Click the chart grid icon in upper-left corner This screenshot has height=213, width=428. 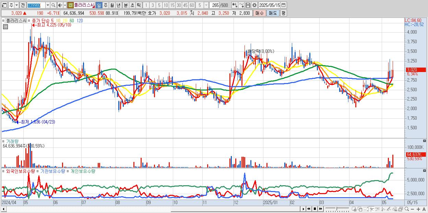pos(5,26)
